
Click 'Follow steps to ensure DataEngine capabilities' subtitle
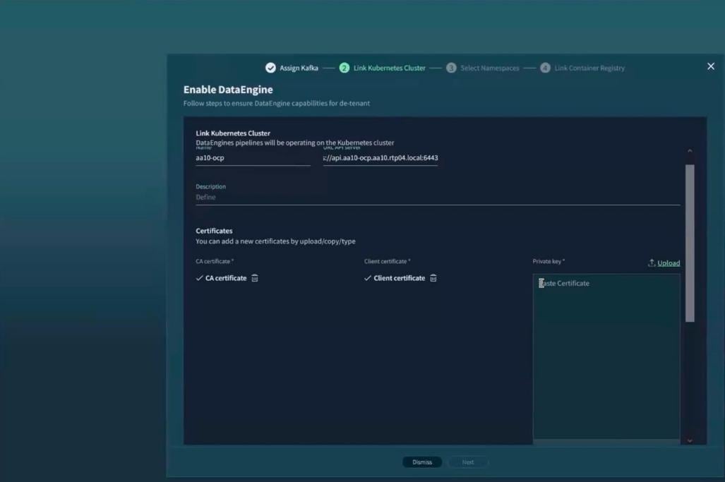(x=277, y=103)
